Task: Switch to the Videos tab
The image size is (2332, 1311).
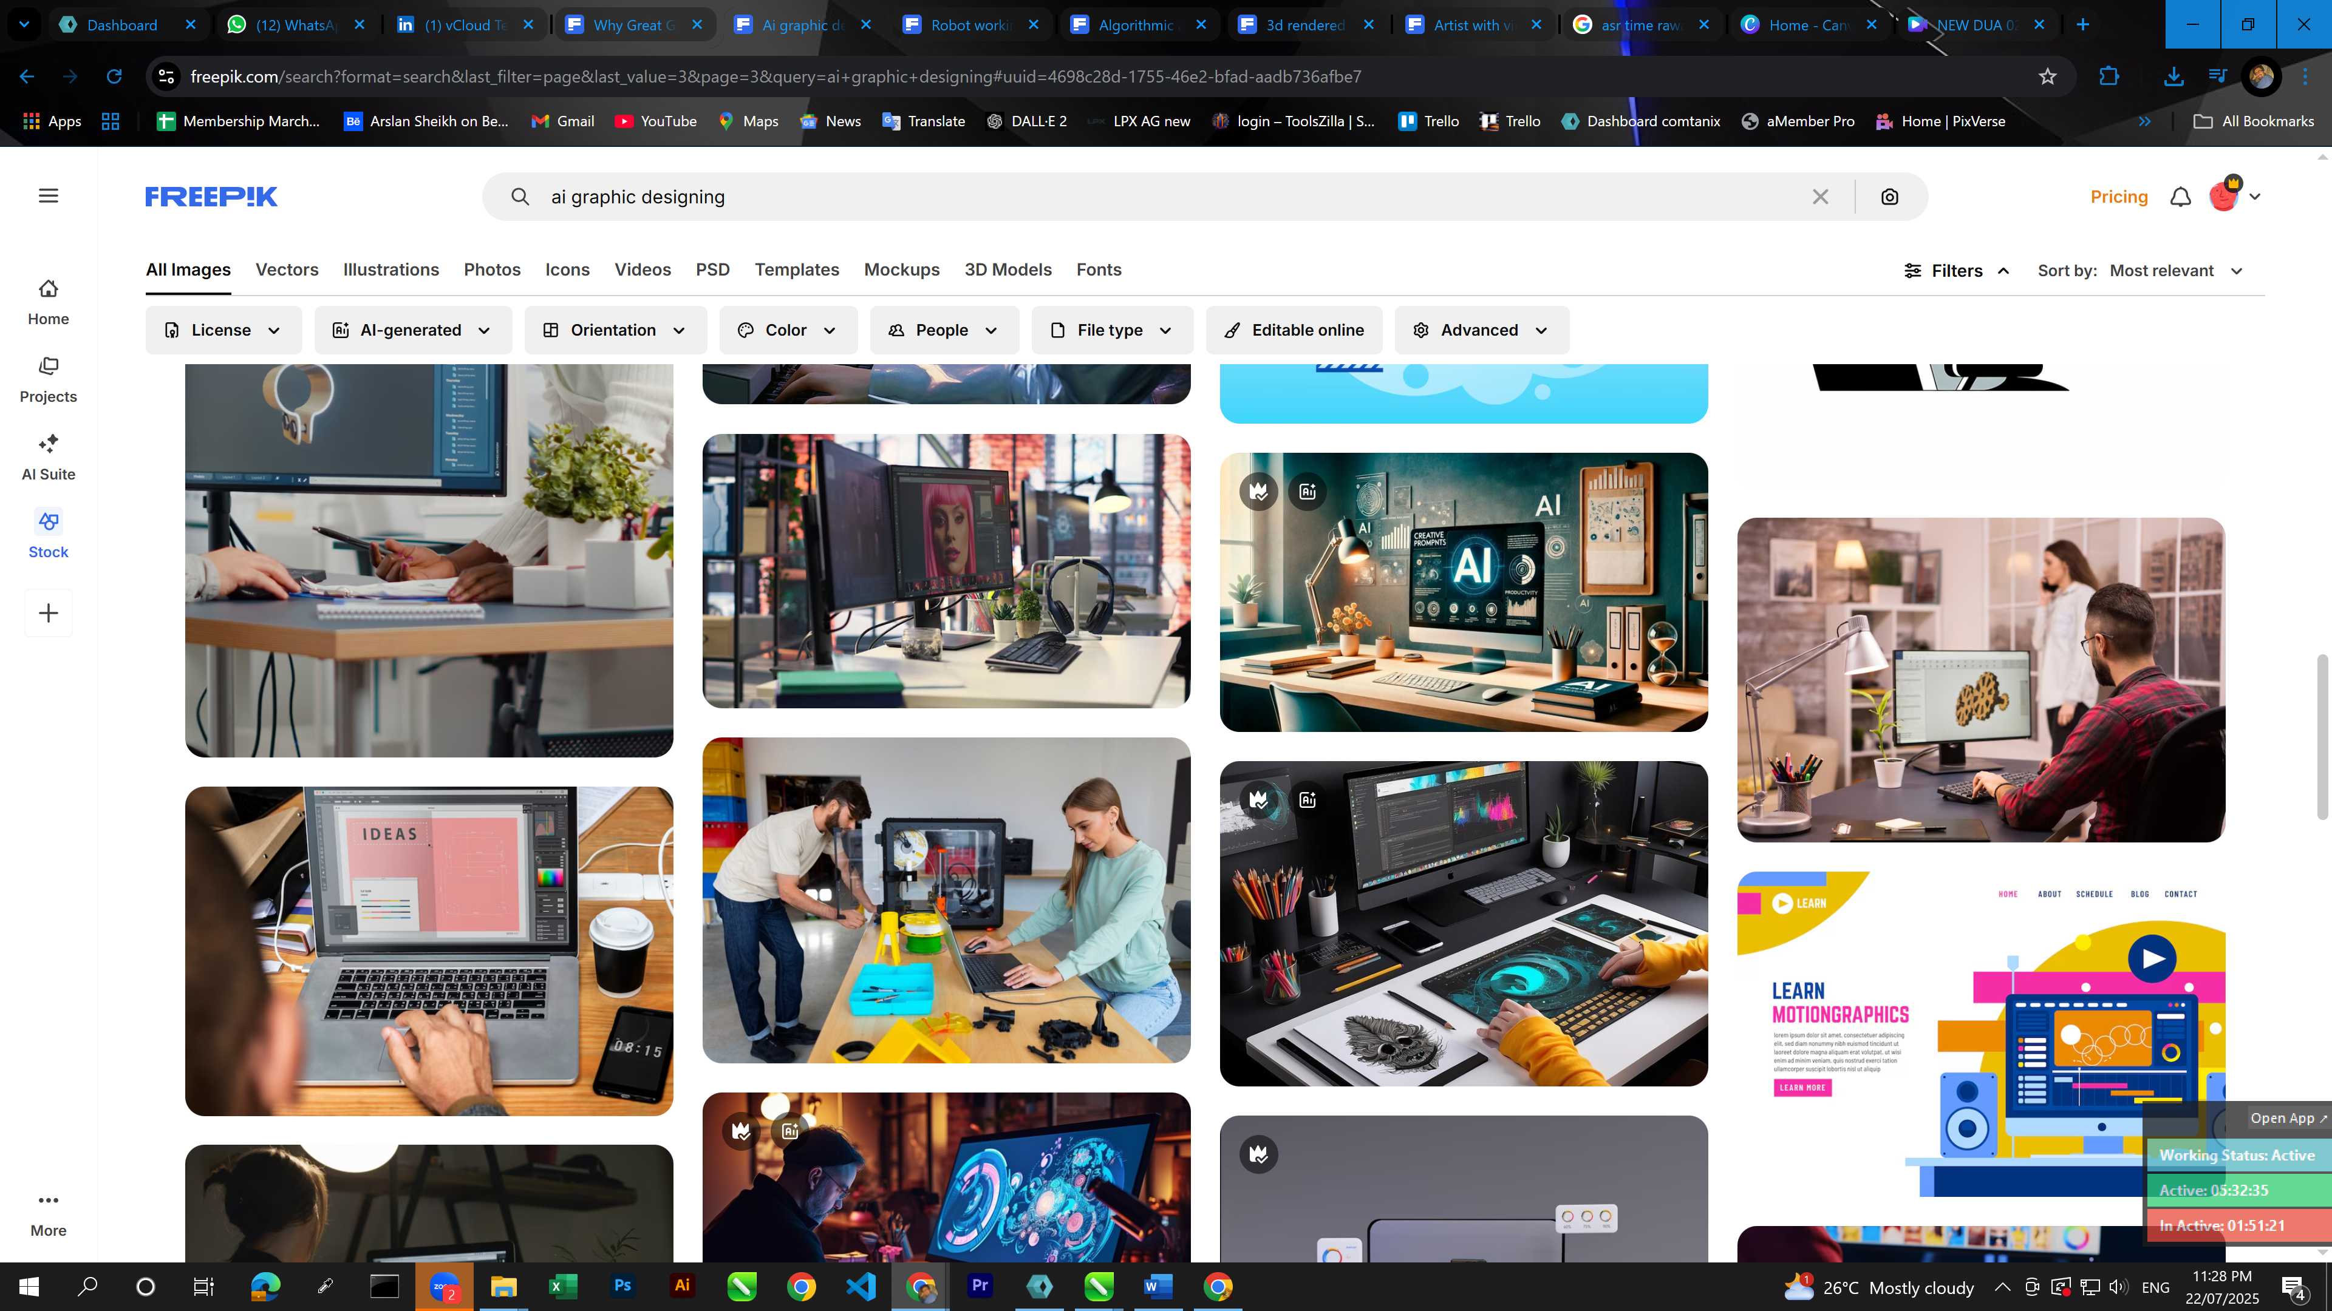Action: (x=643, y=269)
